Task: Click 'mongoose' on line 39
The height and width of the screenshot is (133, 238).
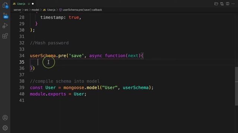Action: (74, 88)
